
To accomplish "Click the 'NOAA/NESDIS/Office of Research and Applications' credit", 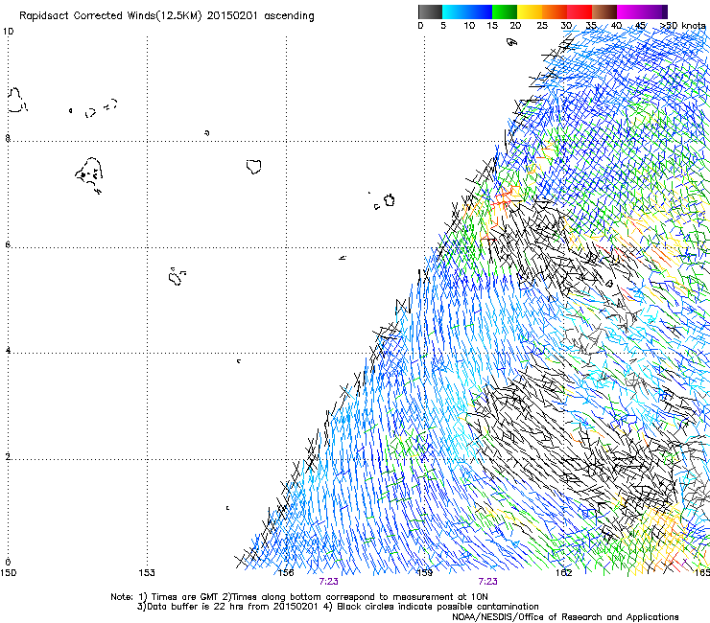I will [565, 617].
